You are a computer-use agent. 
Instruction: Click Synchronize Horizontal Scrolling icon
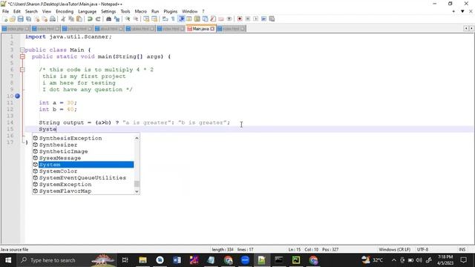(x=154, y=19)
